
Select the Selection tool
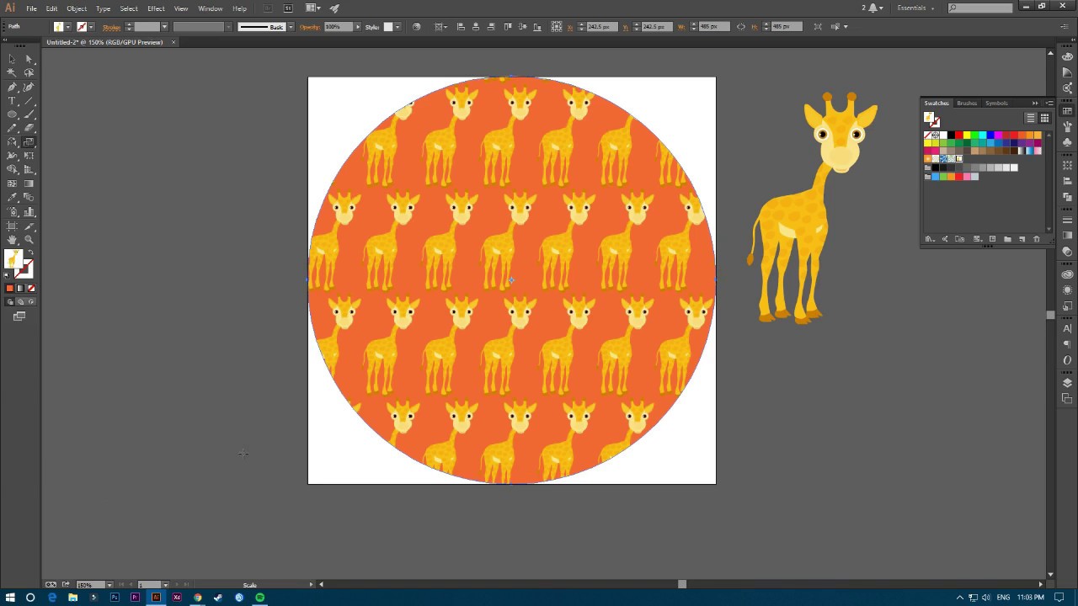pos(12,59)
